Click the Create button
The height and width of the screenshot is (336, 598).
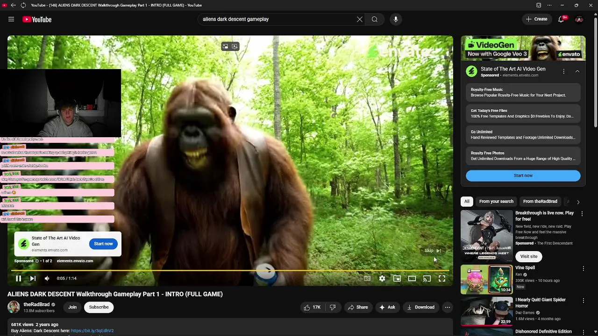[536, 19]
